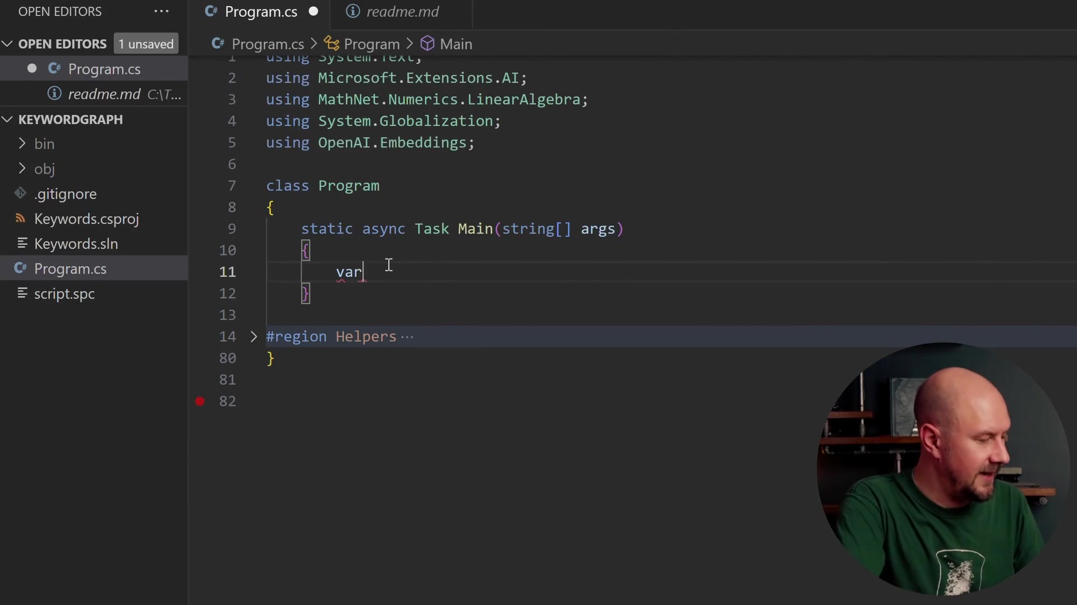This screenshot has width=1077, height=605.
Task: Click the Keywords.csproj project icon
Action: click(x=20, y=218)
